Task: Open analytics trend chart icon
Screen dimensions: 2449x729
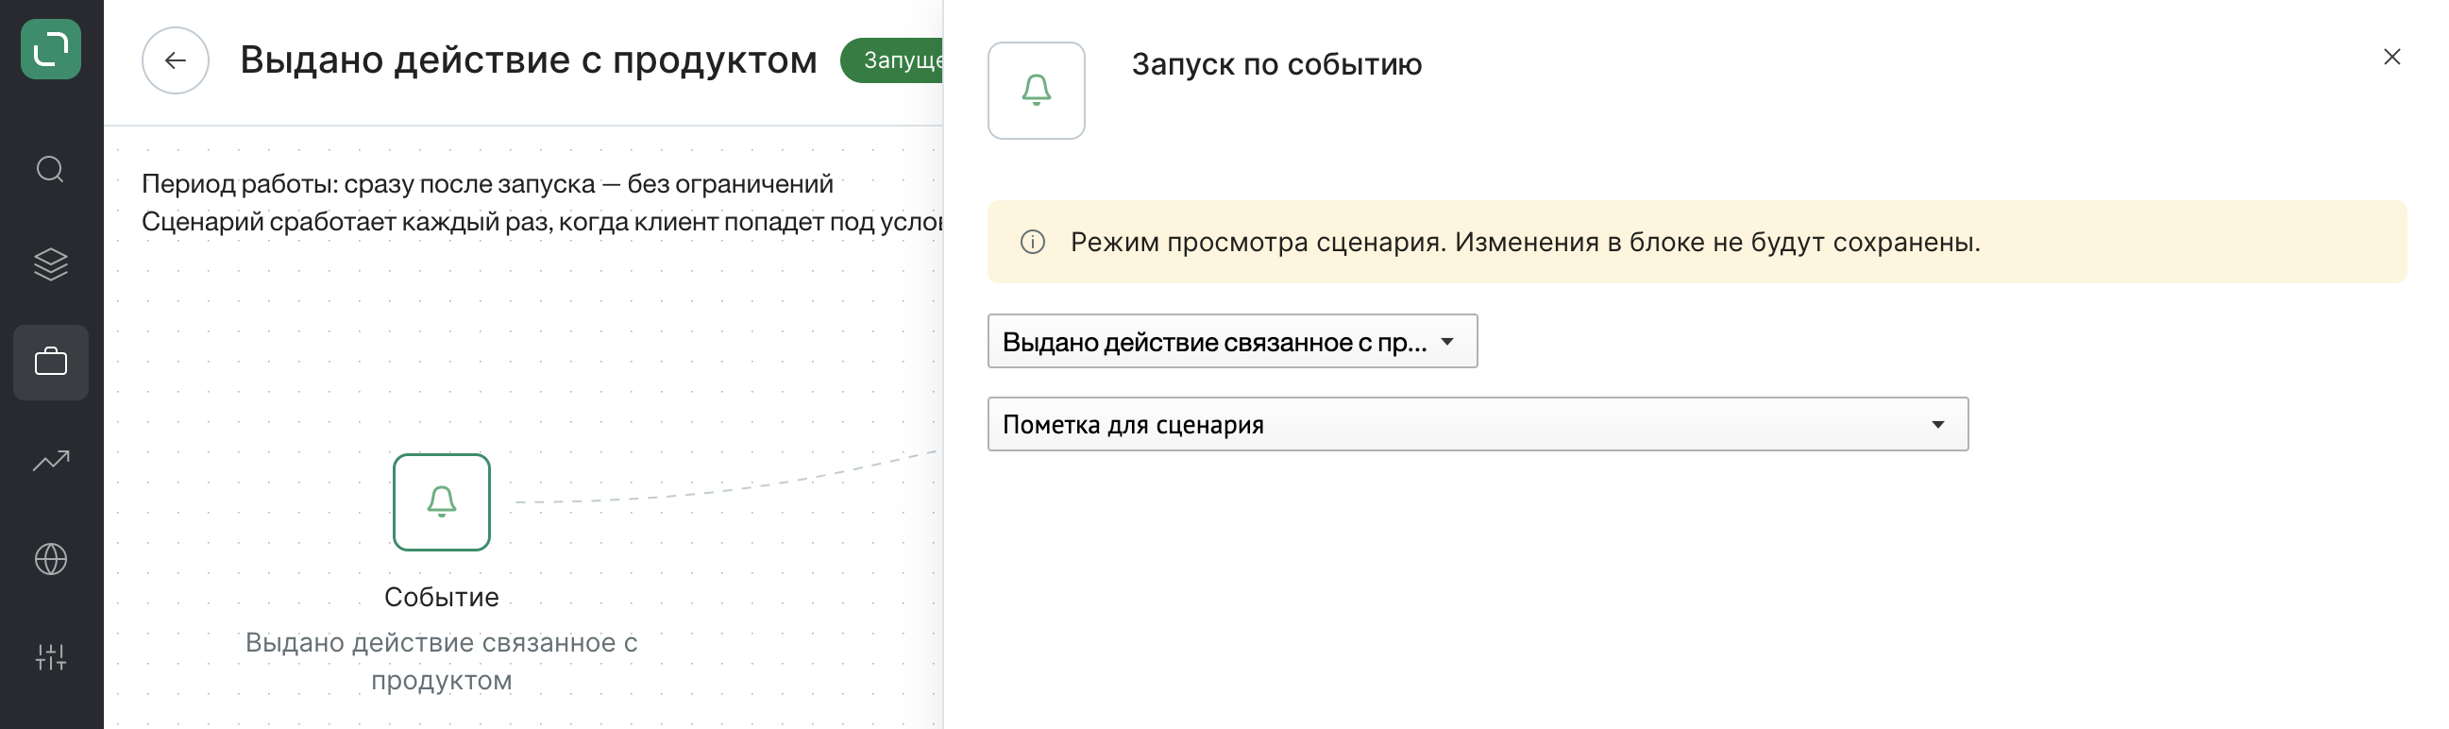Action: 50,461
